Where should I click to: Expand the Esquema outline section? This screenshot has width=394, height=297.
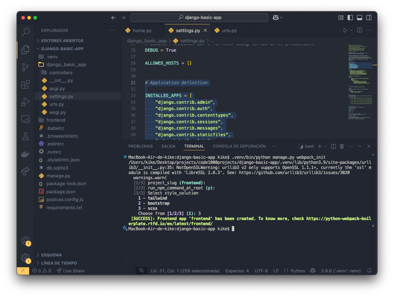tap(77, 255)
